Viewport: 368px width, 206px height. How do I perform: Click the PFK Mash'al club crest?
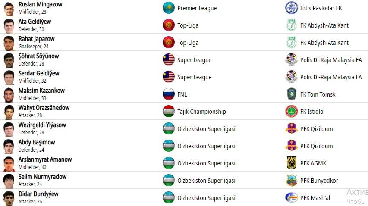pyautogui.click(x=292, y=197)
